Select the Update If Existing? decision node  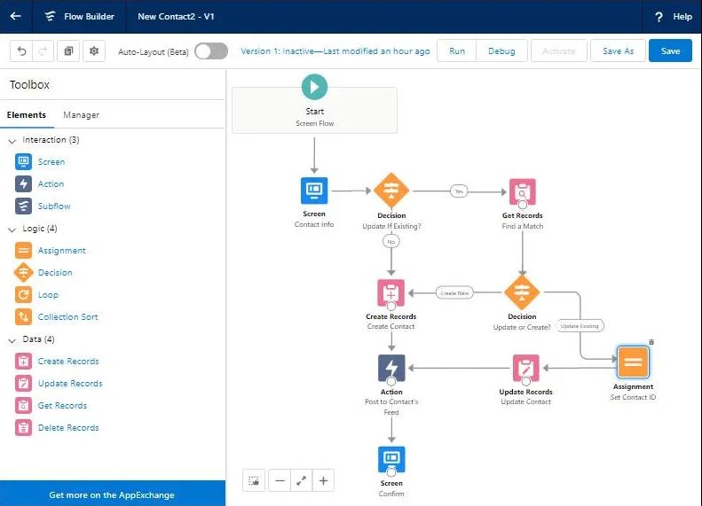pos(391,191)
